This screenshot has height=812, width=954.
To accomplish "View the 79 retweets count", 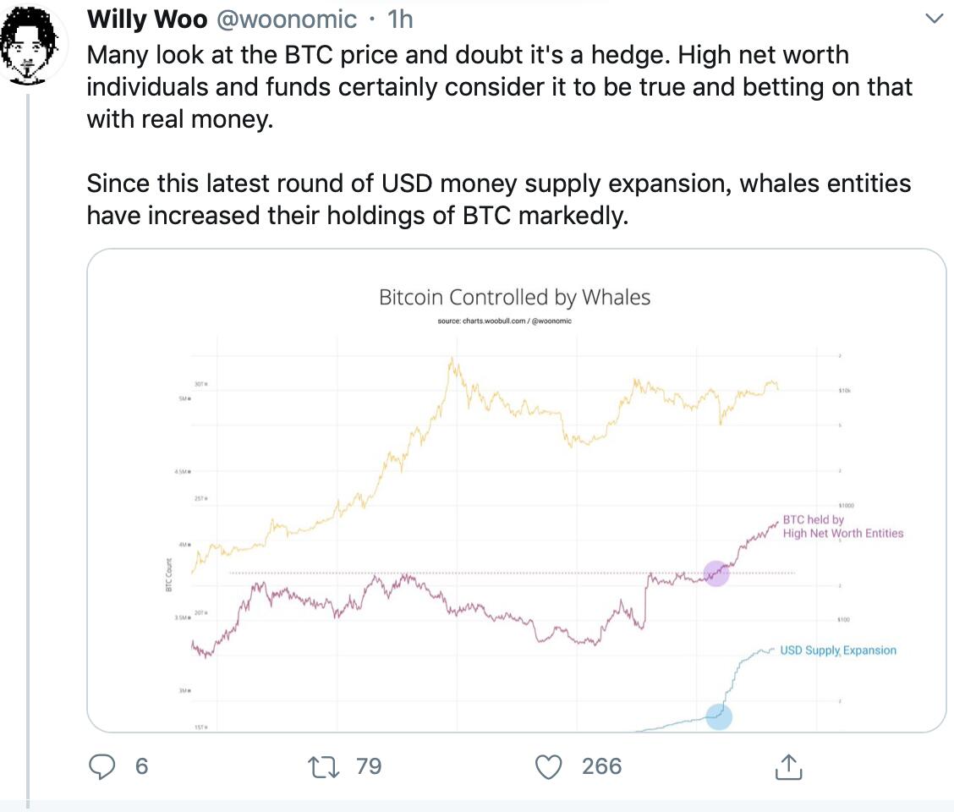I will coord(369,766).
